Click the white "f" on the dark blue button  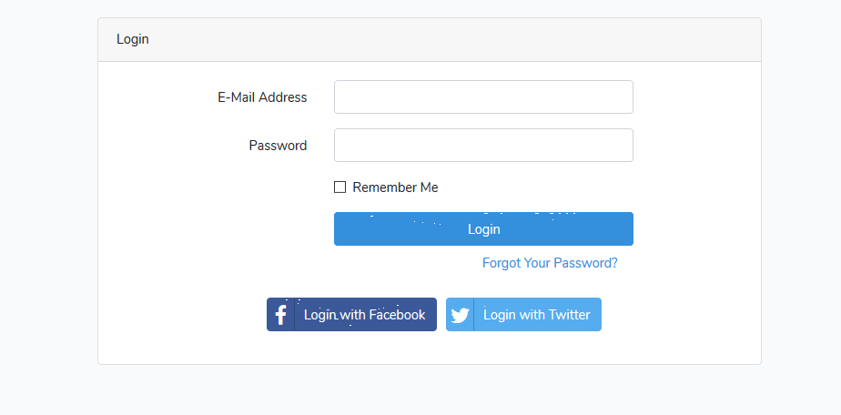(x=281, y=315)
